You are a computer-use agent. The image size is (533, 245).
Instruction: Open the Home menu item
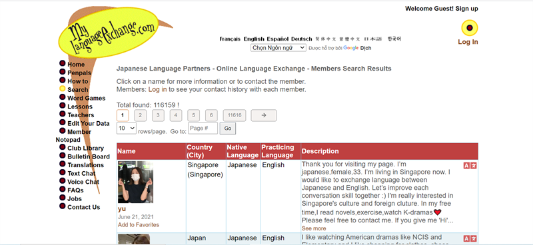coord(76,65)
